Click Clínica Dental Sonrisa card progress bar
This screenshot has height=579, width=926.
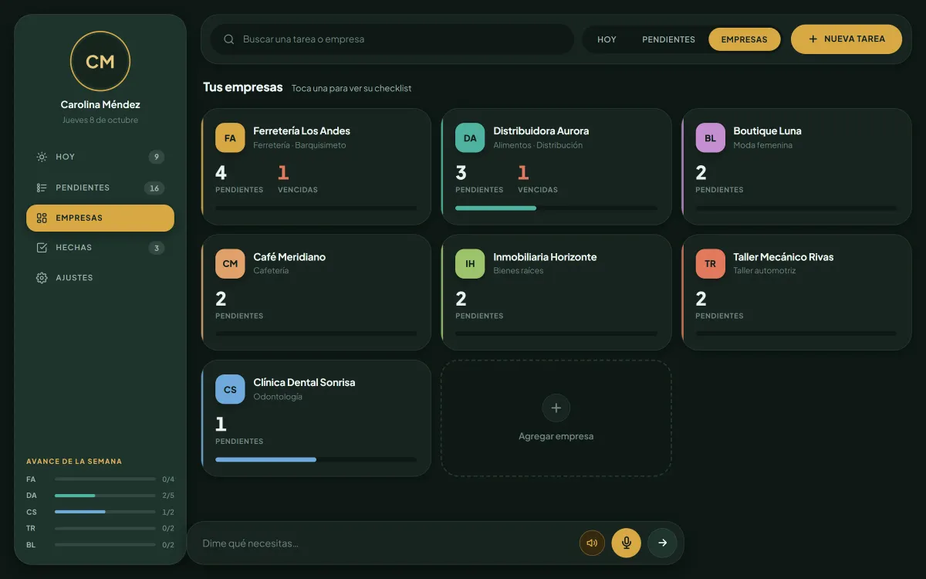click(x=316, y=459)
